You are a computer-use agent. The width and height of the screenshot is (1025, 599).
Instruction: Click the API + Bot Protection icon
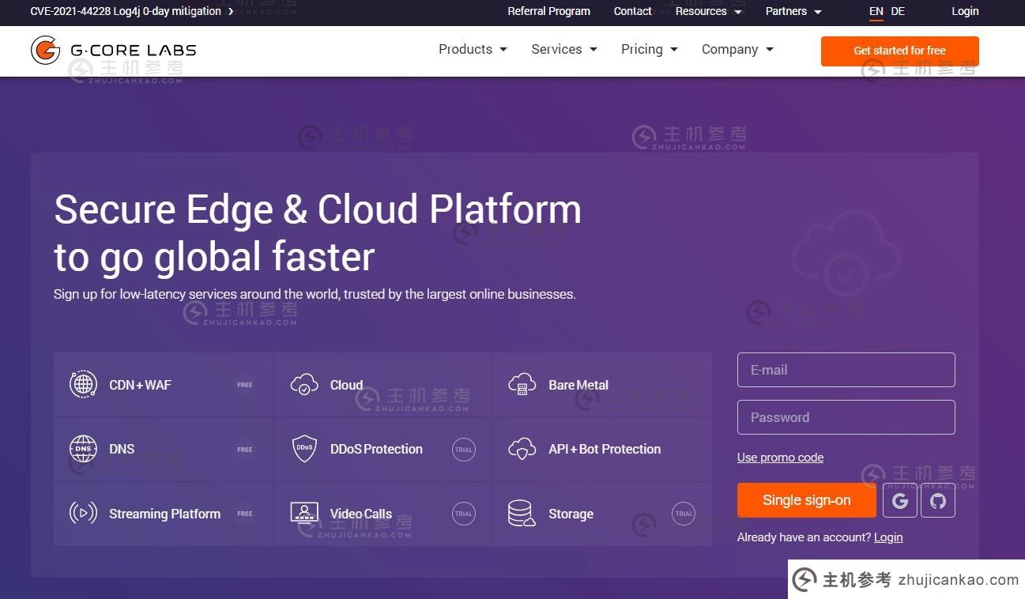coord(522,449)
